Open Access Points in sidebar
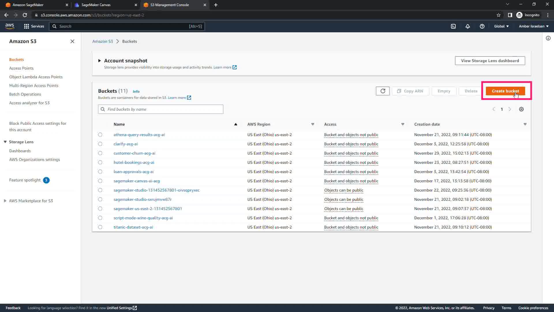Screen dimensions: 554x312 pos(21,68)
